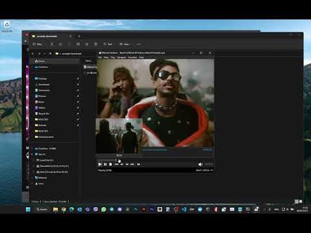Open the New dropdown in File Explorer
This screenshot has width=311, height=233.
point(37,44)
